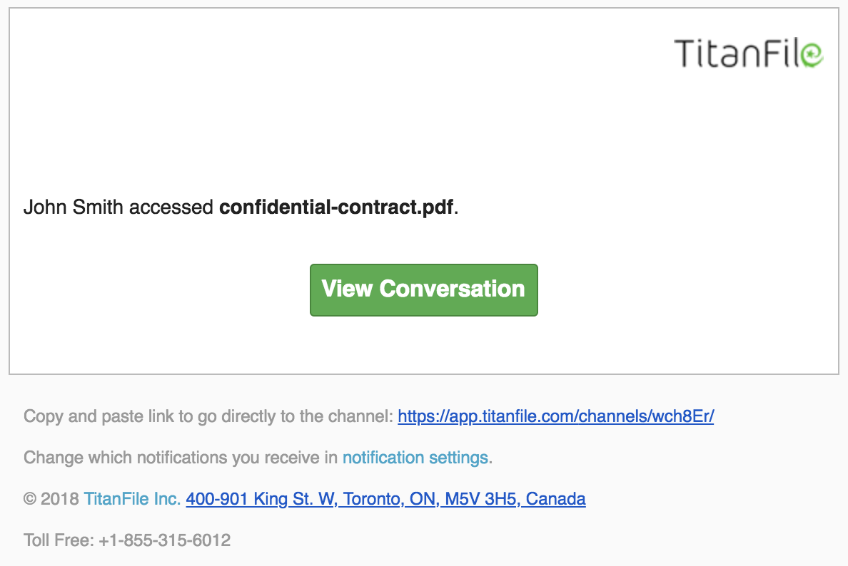The image size is (848, 566).
Task: Open the notification settings link
Action: coord(415,458)
